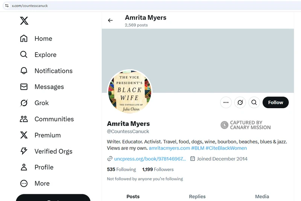
Task: Open the Messages label
Action: 49,87
